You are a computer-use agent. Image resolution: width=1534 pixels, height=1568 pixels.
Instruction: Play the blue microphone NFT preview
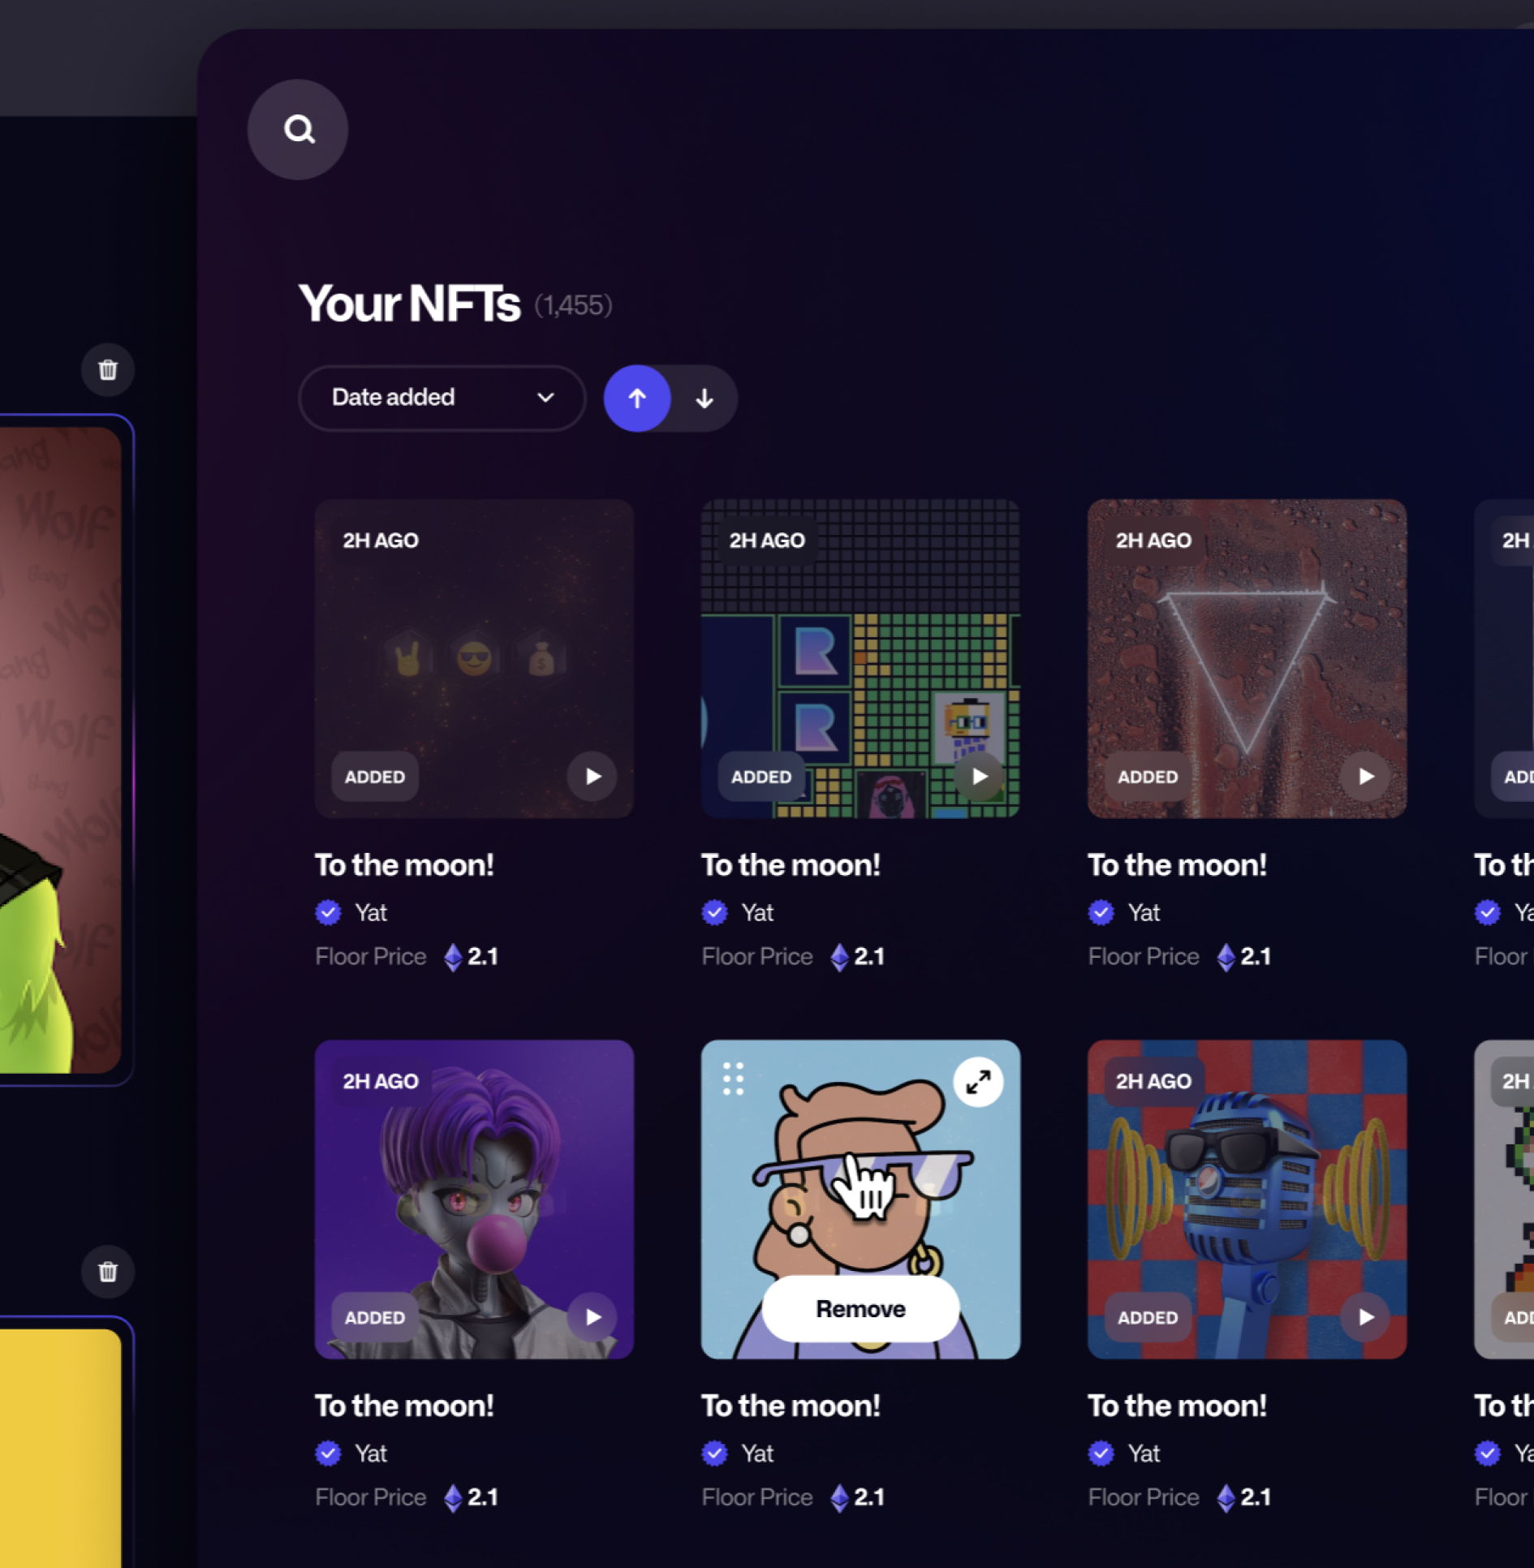pyautogui.click(x=1365, y=1317)
